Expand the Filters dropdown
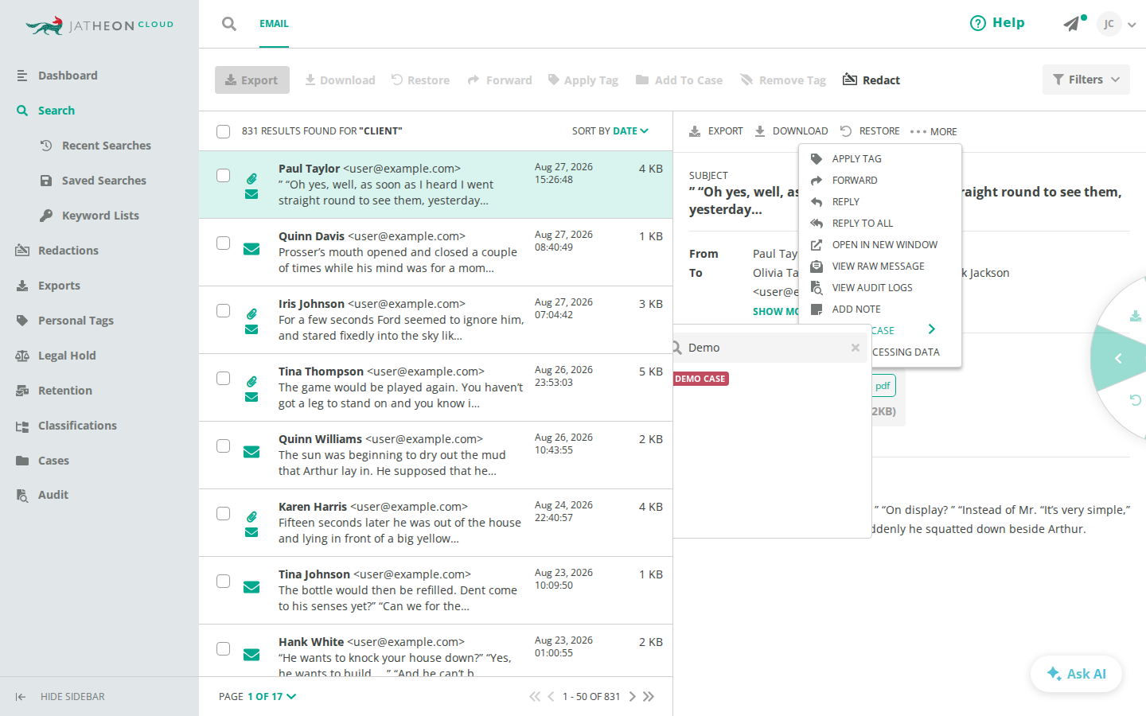This screenshot has width=1146, height=716. 1086,80
